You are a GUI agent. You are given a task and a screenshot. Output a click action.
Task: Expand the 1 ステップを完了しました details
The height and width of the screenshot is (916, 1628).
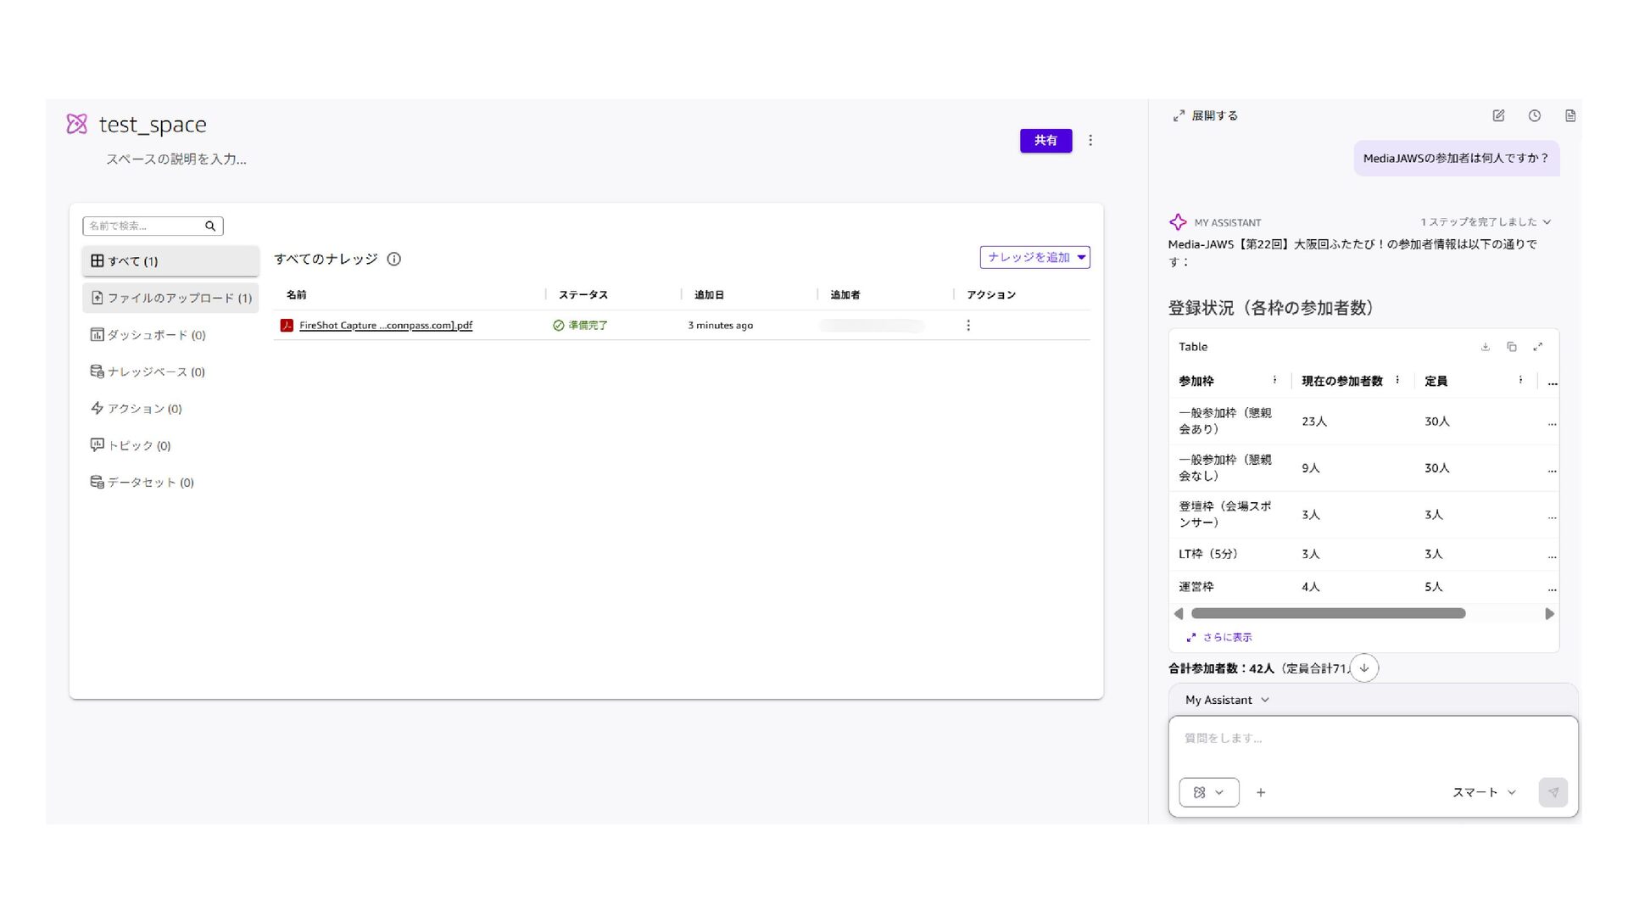pyautogui.click(x=1486, y=222)
